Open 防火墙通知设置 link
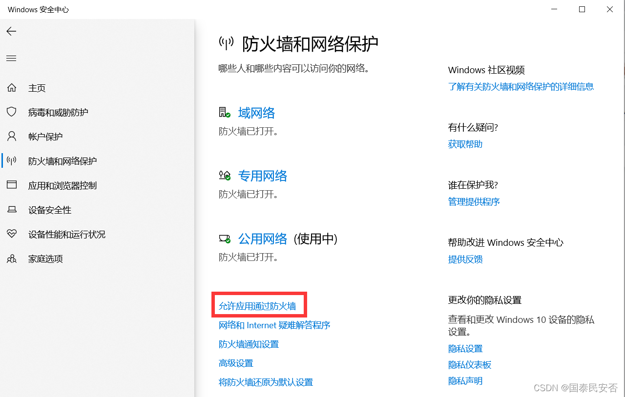625x397 pixels. pyautogui.click(x=249, y=344)
